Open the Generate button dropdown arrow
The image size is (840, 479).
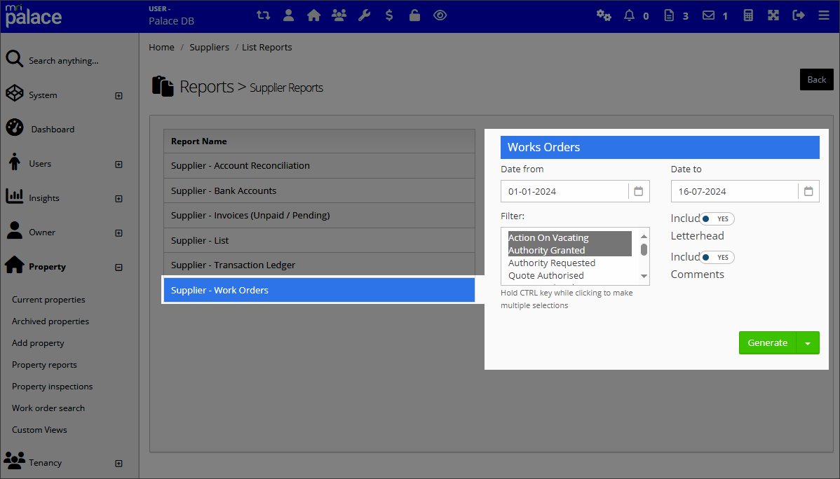point(808,343)
